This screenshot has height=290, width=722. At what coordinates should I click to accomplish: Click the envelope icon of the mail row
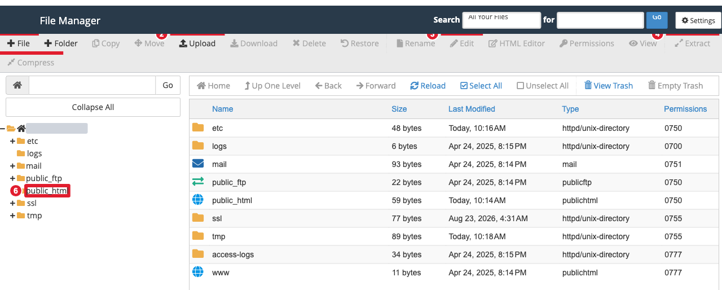(198, 164)
